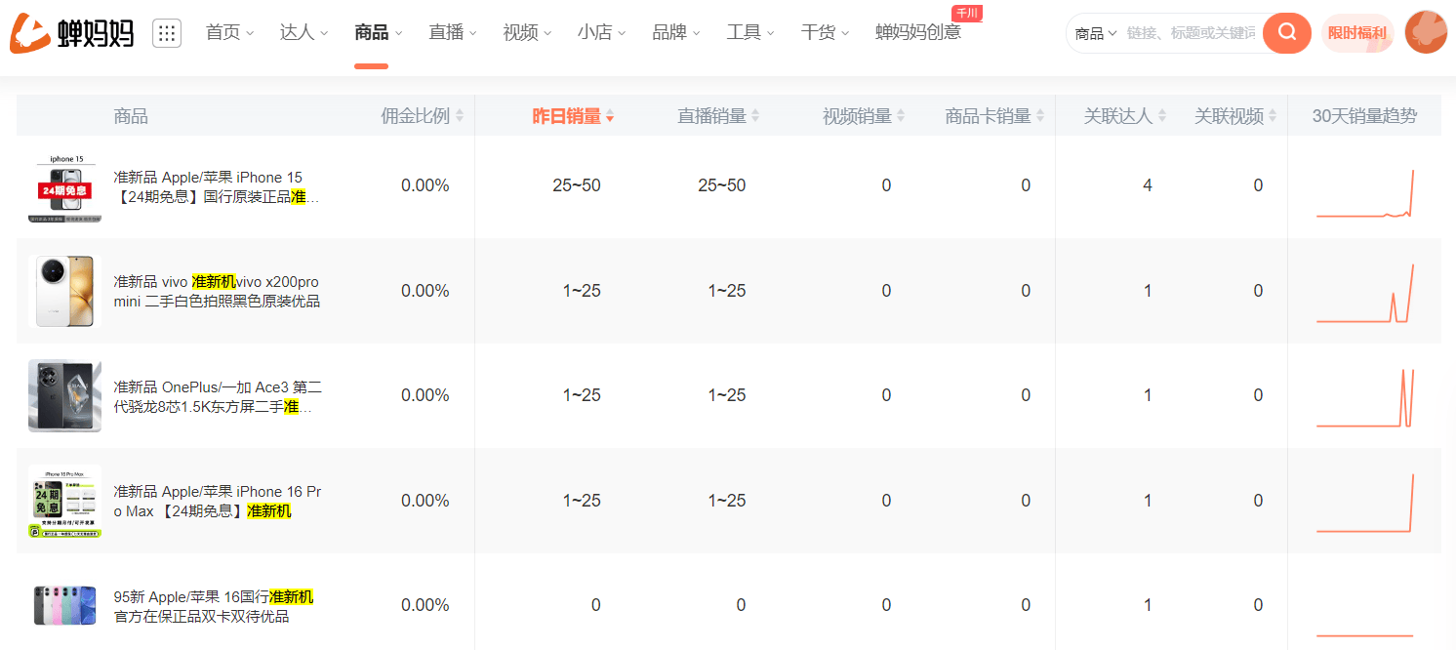Open OnePlus/一加 Ace3 product title
Image resolution: width=1456 pixels, height=650 pixels.
click(x=217, y=396)
